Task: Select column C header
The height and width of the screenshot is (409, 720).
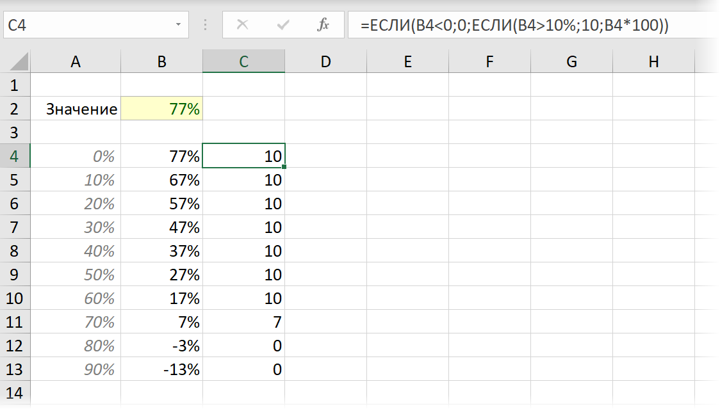Action: pos(244,61)
